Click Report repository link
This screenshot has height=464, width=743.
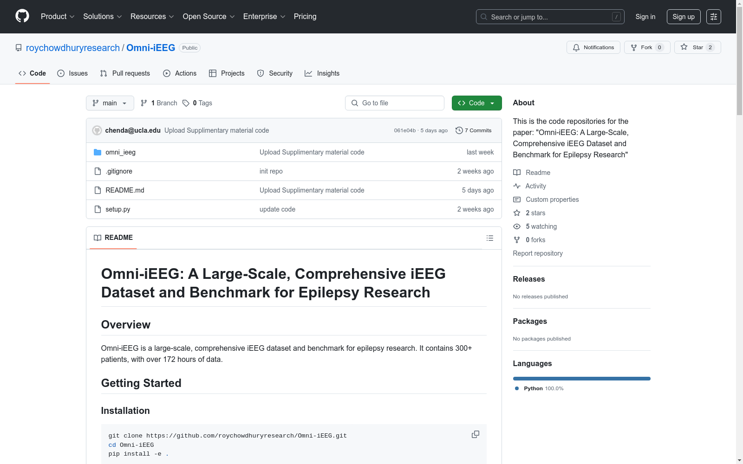pyautogui.click(x=538, y=253)
